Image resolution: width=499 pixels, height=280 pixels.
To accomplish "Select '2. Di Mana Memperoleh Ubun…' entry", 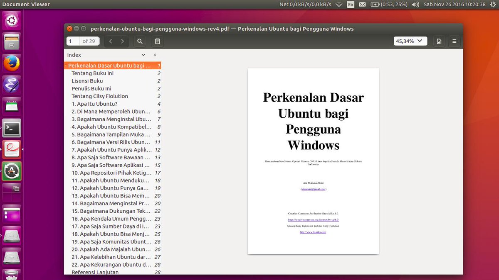I will [113, 112].
